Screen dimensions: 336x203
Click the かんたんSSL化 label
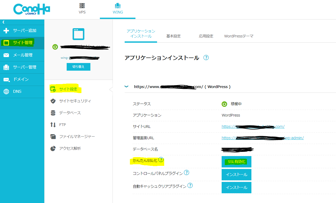coord(145,160)
